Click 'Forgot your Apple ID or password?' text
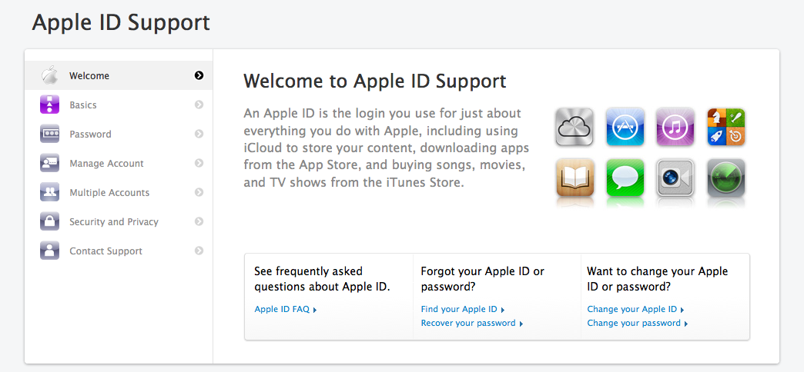 (x=483, y=279)
